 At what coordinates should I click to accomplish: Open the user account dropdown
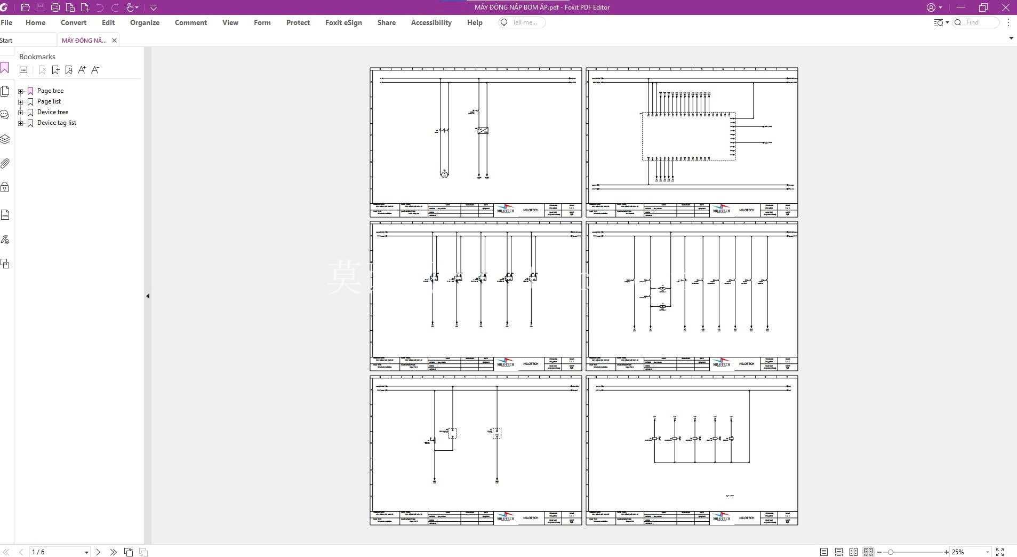934,7
